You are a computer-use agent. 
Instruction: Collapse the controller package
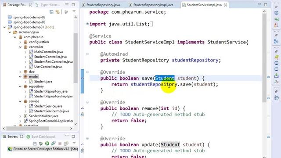click(20, 47)
